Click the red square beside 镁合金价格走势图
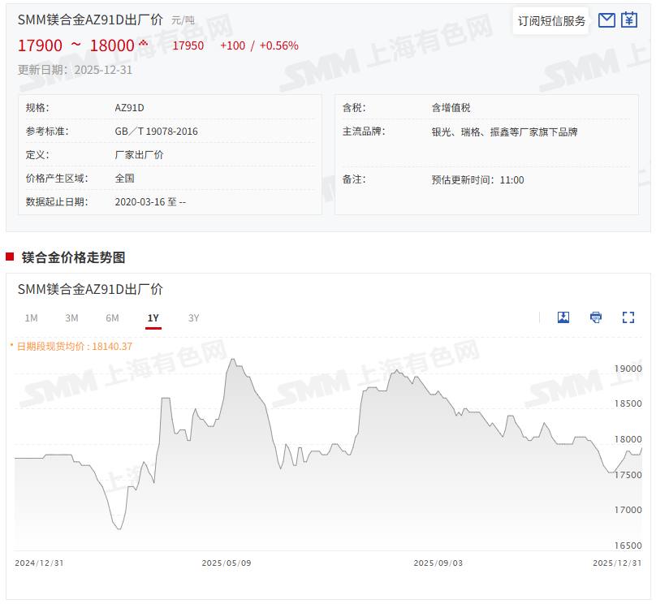656x604 pixels. click(10, 257)
